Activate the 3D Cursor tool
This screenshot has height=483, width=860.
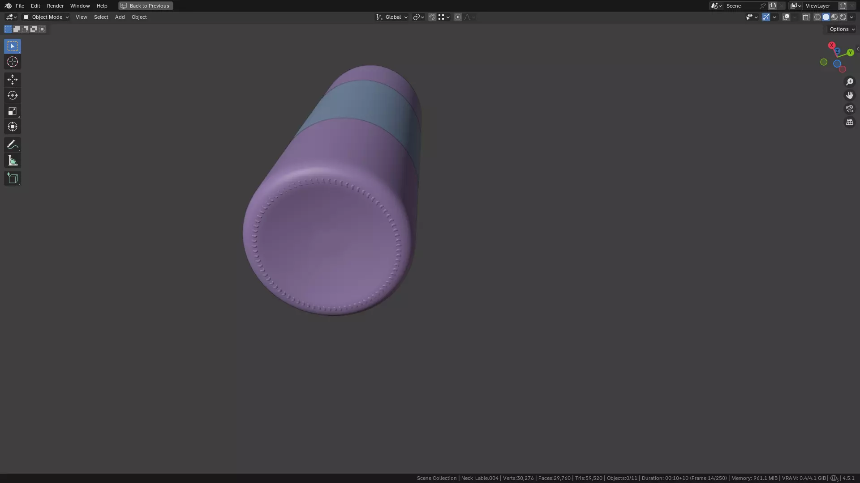coord(13,62)
